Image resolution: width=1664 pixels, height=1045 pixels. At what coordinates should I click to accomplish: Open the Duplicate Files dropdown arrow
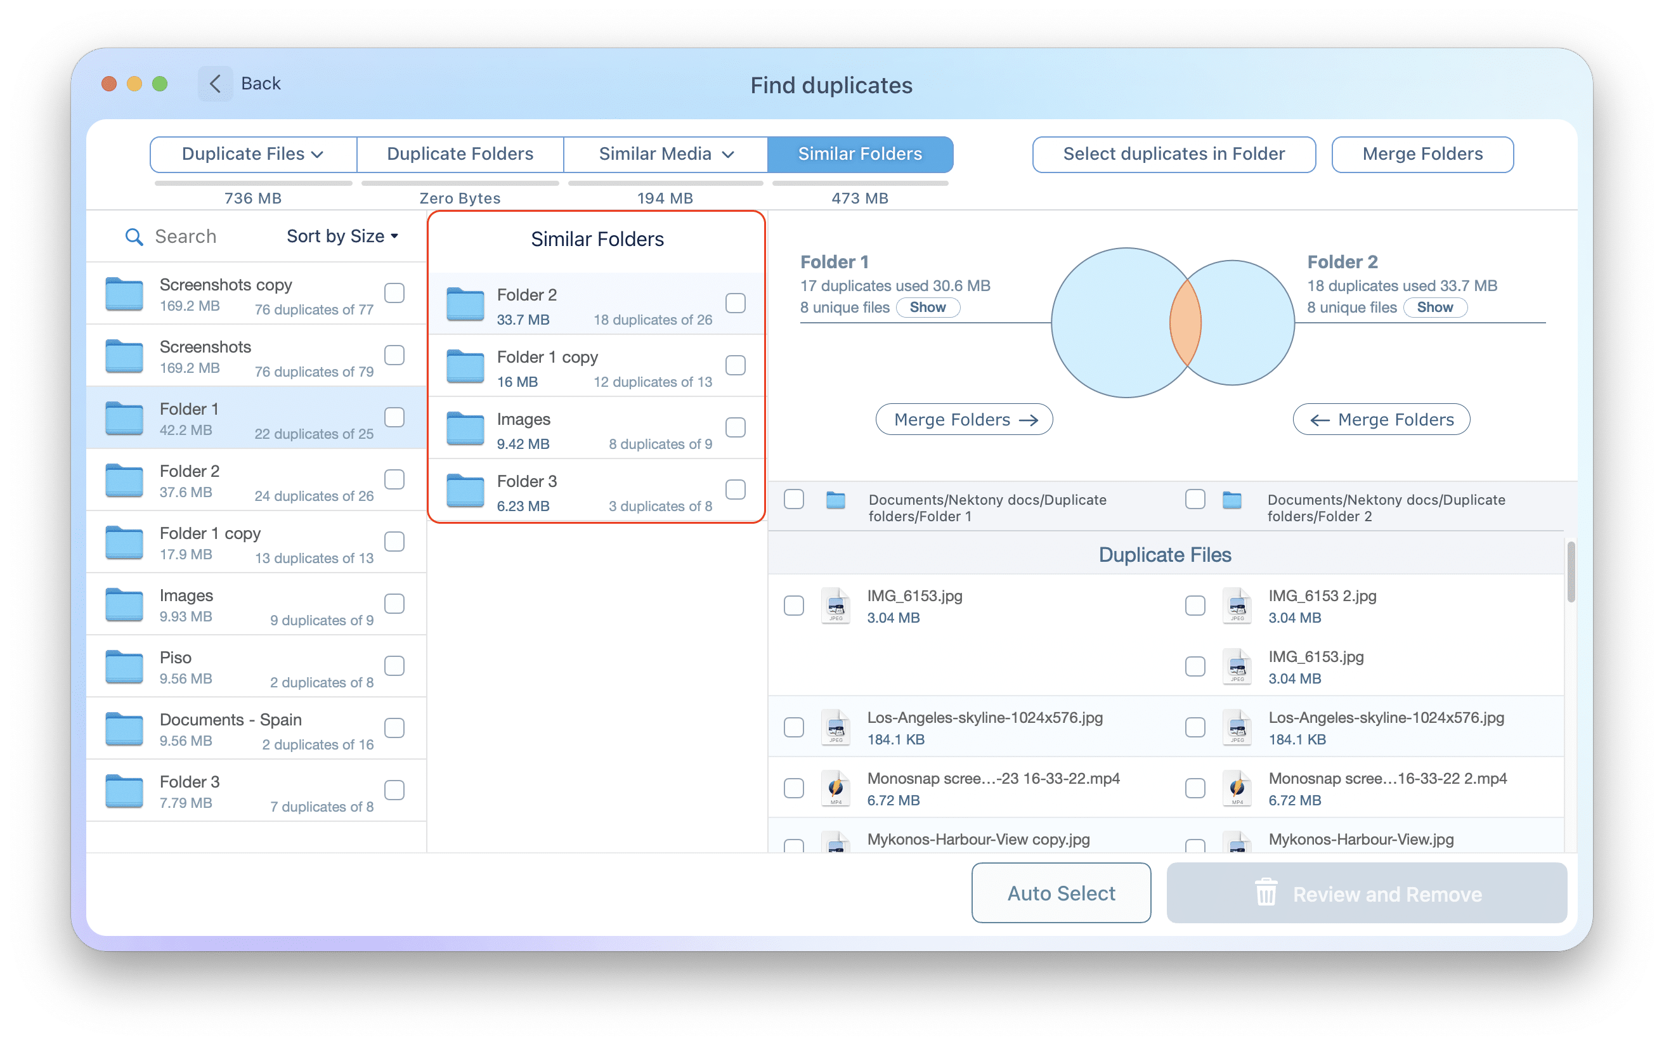(318, 155)
